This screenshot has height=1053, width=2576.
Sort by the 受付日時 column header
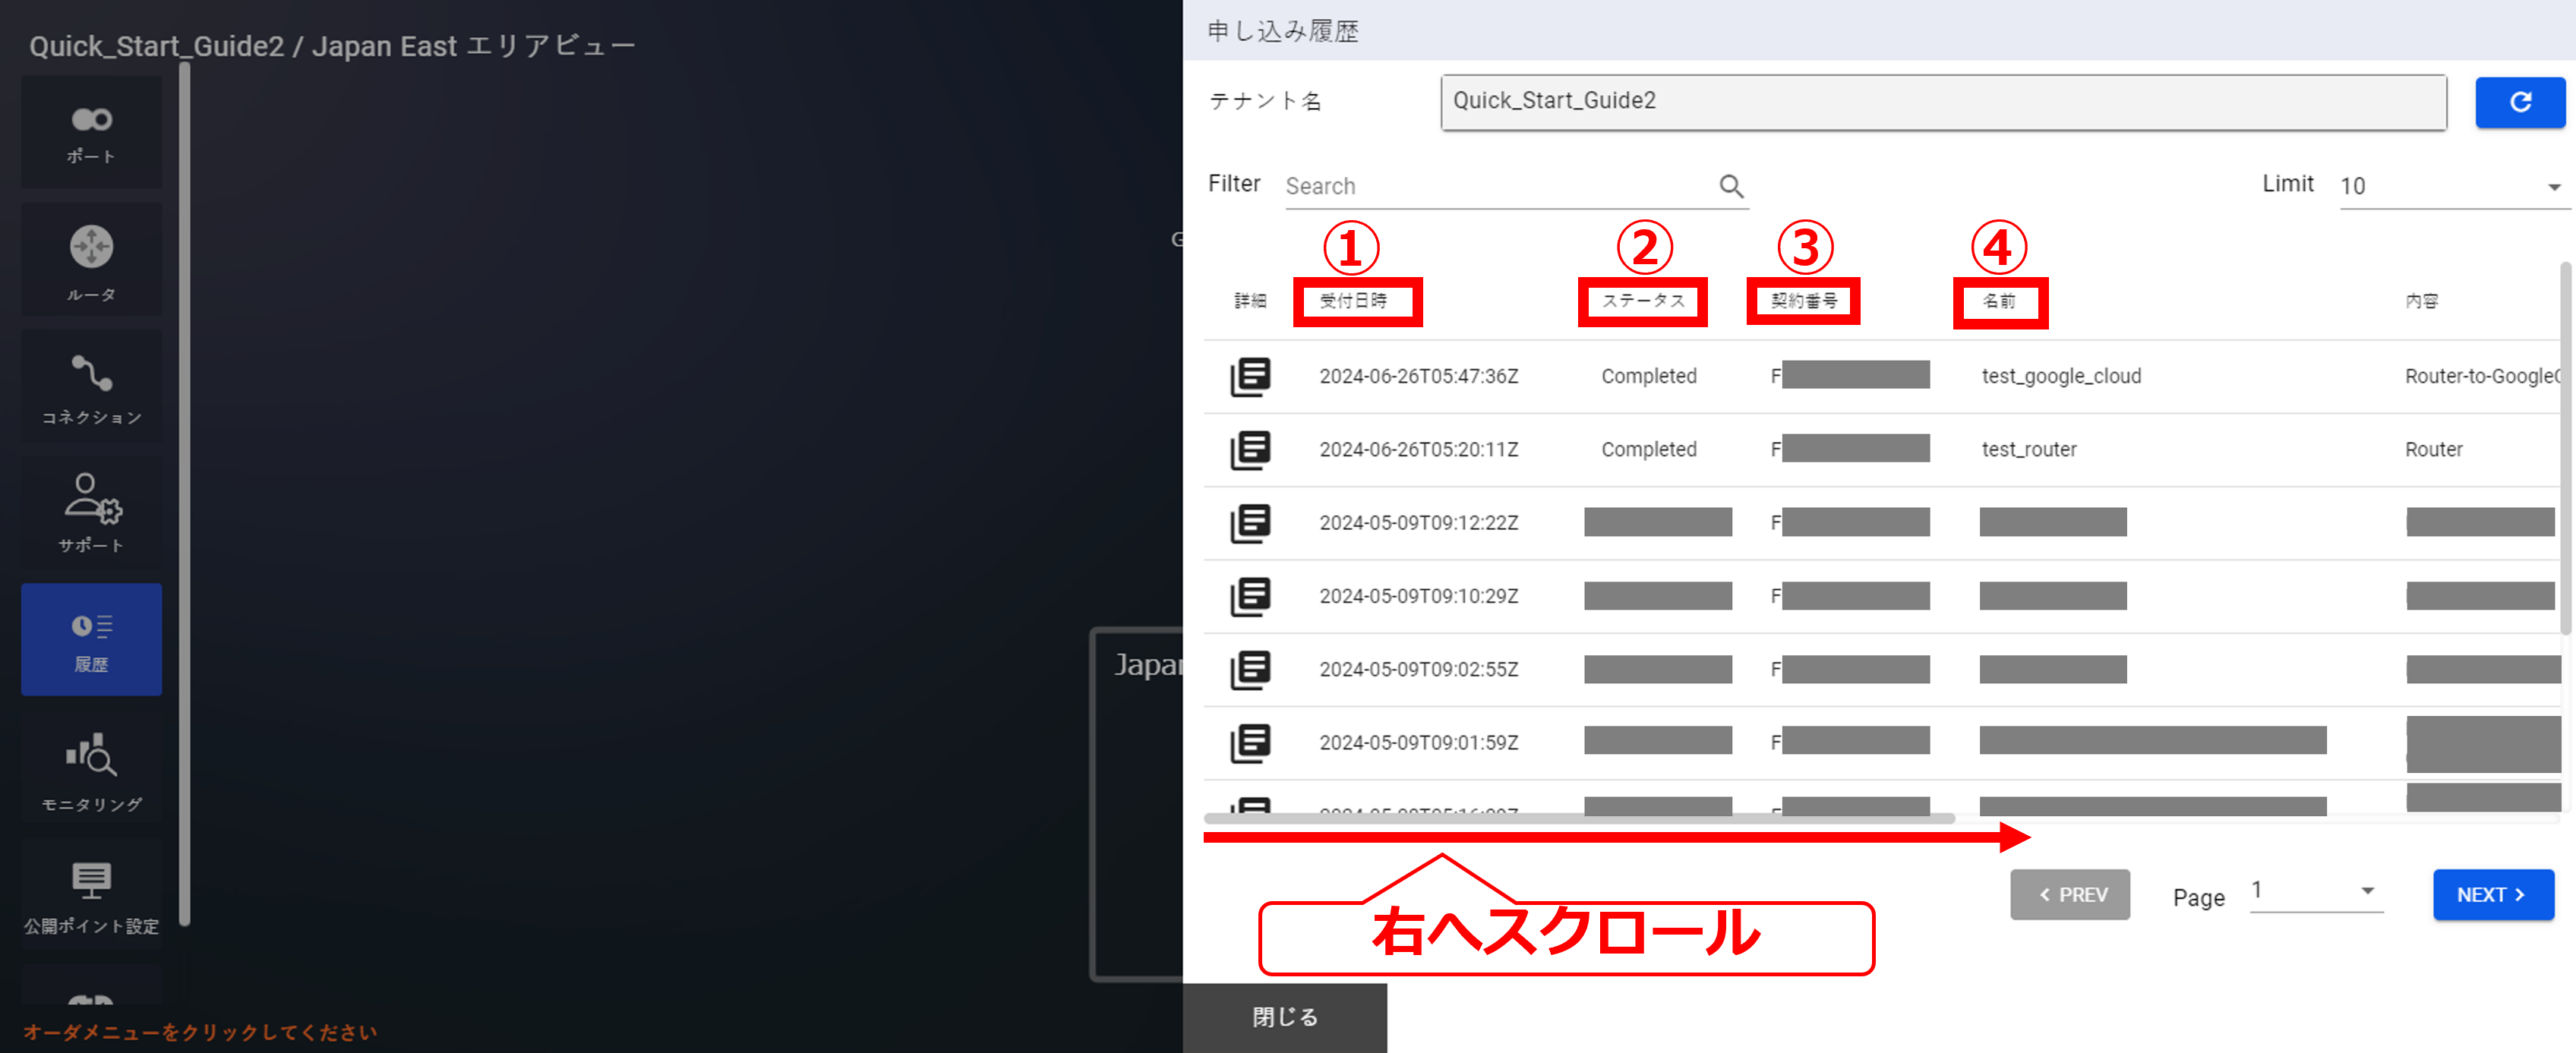tap(1353, 301)
